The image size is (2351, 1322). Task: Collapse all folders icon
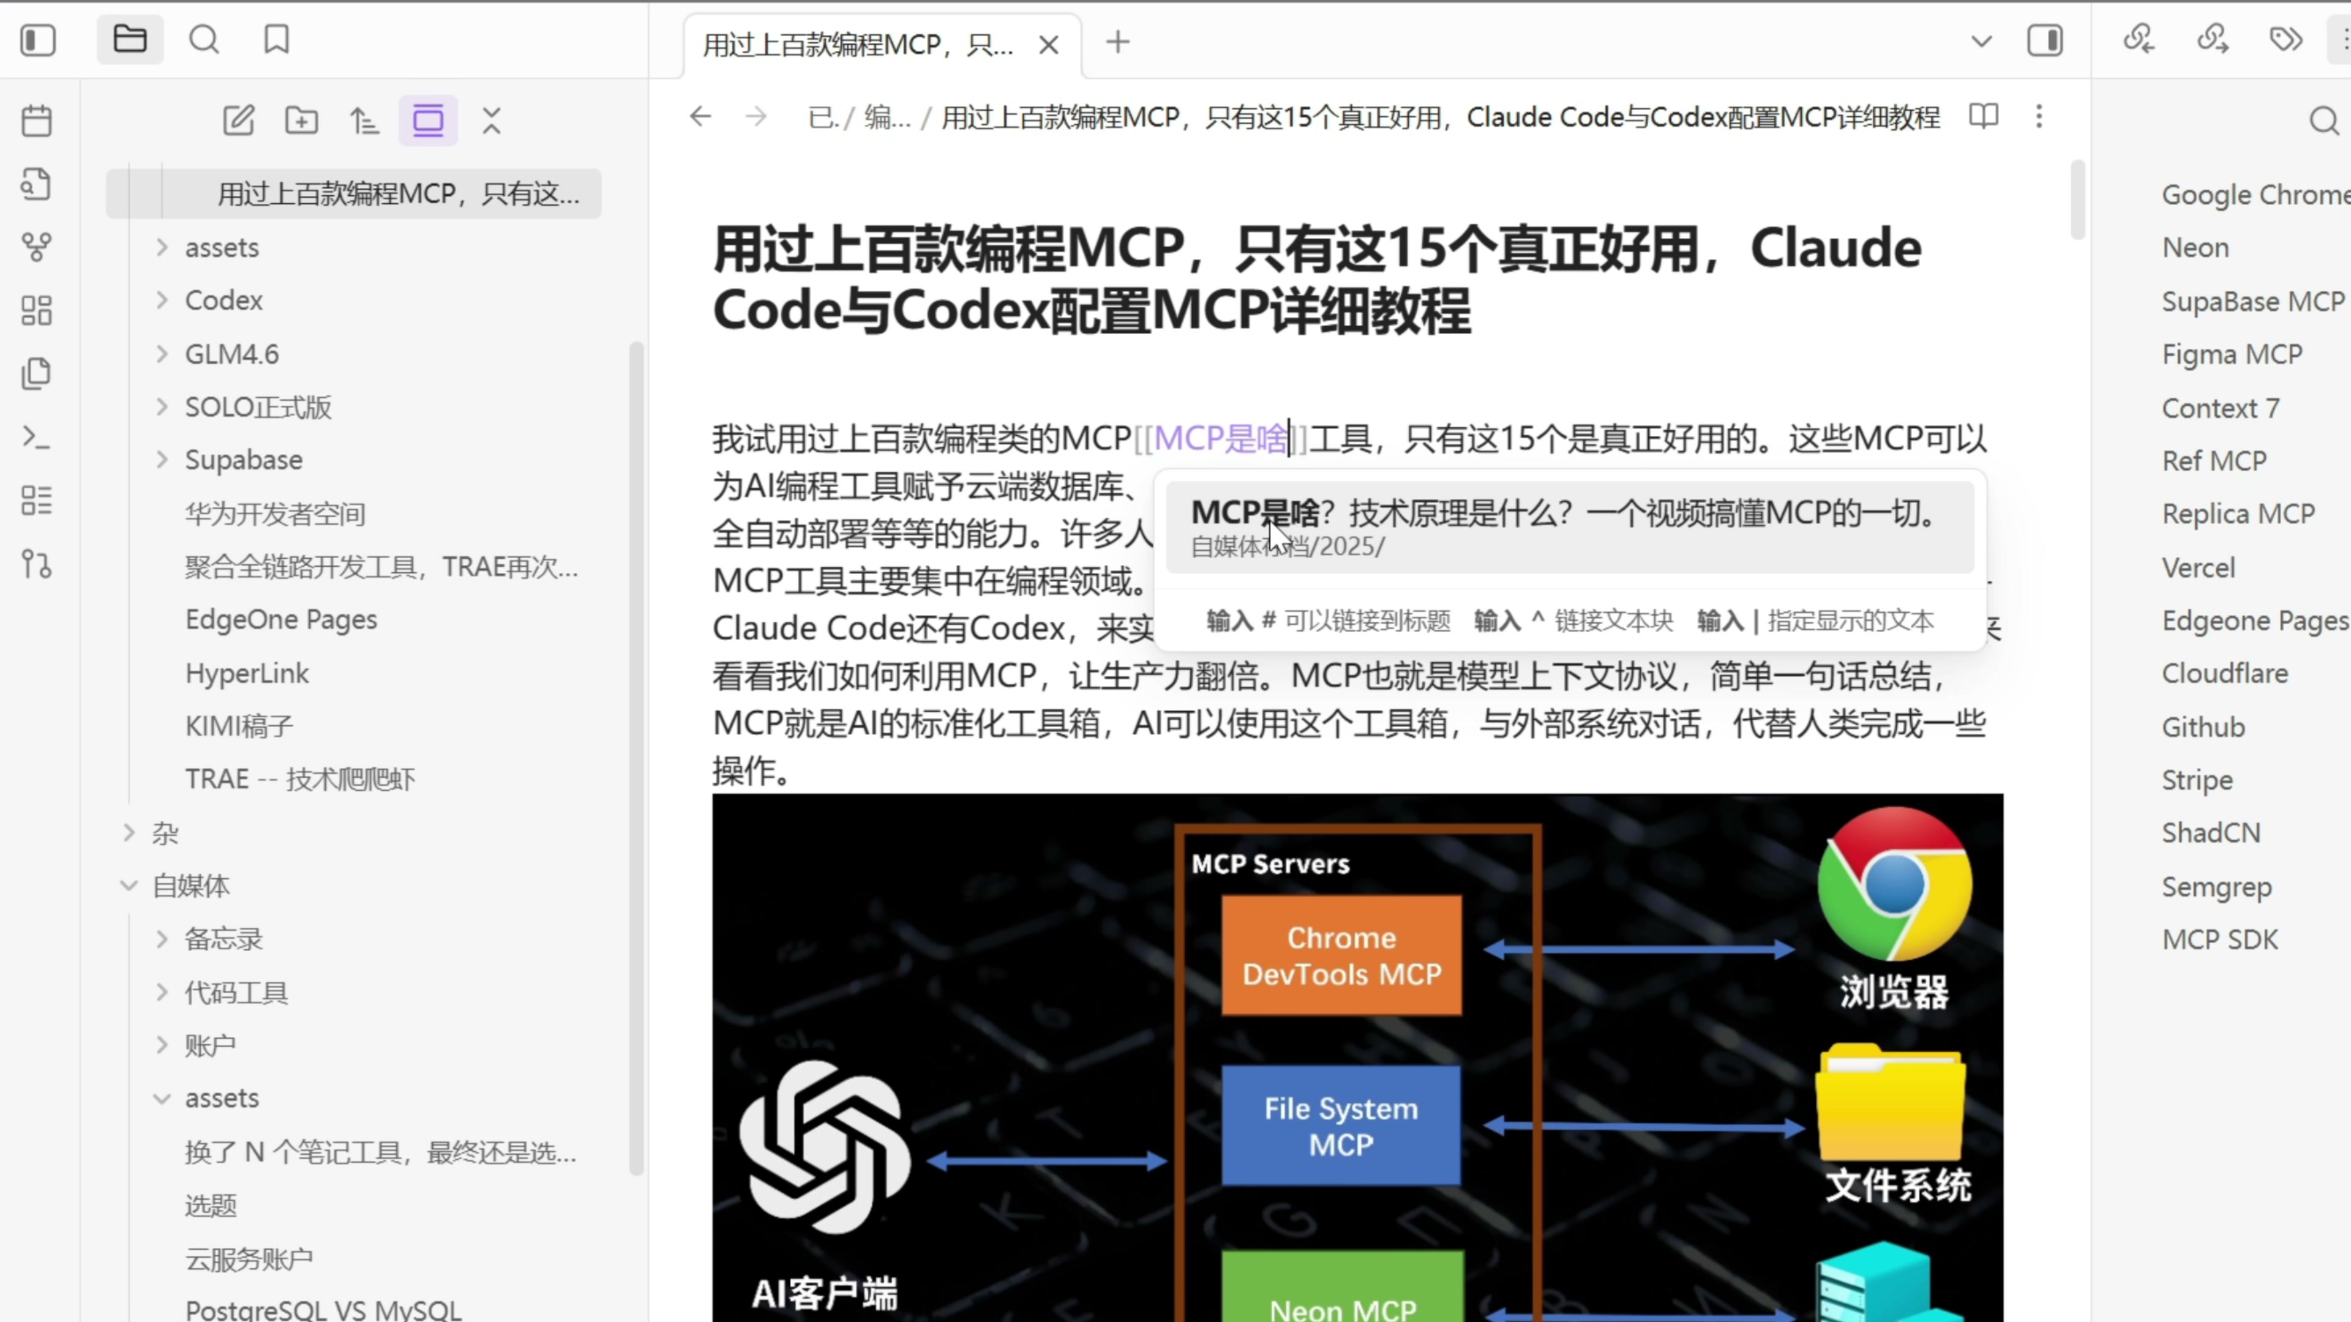[492, 121]
